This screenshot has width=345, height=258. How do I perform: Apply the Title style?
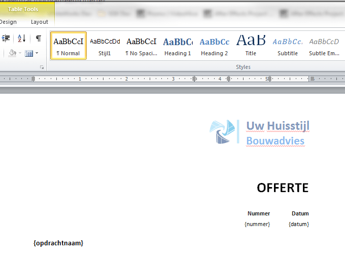coord(251,46)
